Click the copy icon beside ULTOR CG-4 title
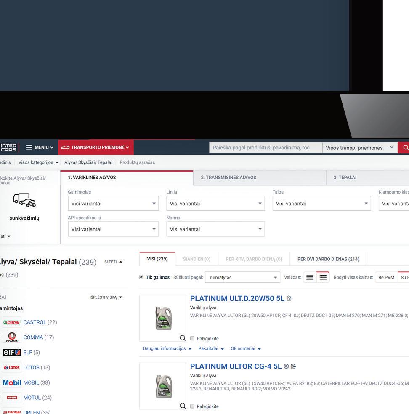 point(293,366)
